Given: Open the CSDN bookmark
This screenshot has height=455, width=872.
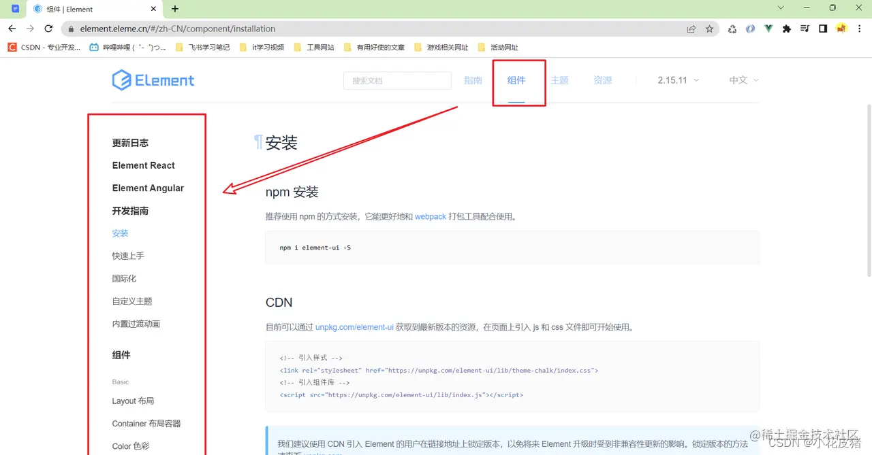Looking at the screenshot, I should [x=44, y=47].
